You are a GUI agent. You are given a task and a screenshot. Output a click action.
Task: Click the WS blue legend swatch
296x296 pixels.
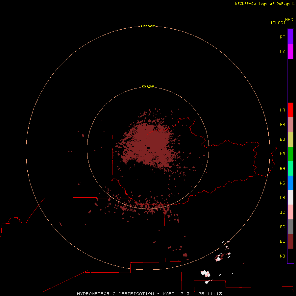coord(290,183)
